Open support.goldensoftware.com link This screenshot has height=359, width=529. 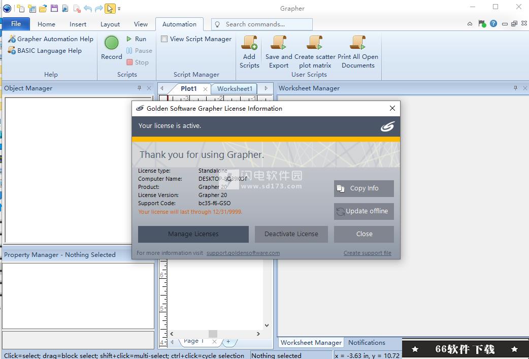[243, 253]
